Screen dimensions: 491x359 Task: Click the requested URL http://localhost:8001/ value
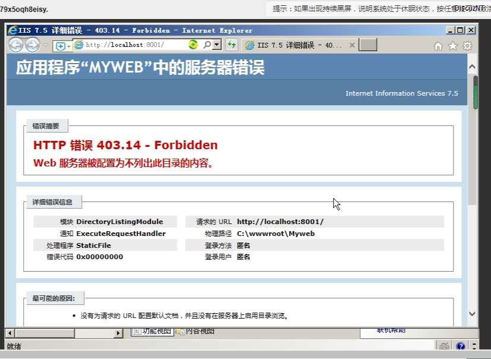(280, 222)
